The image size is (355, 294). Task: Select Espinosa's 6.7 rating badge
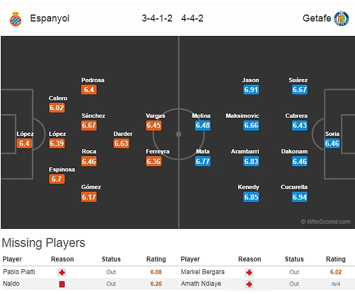57,179
